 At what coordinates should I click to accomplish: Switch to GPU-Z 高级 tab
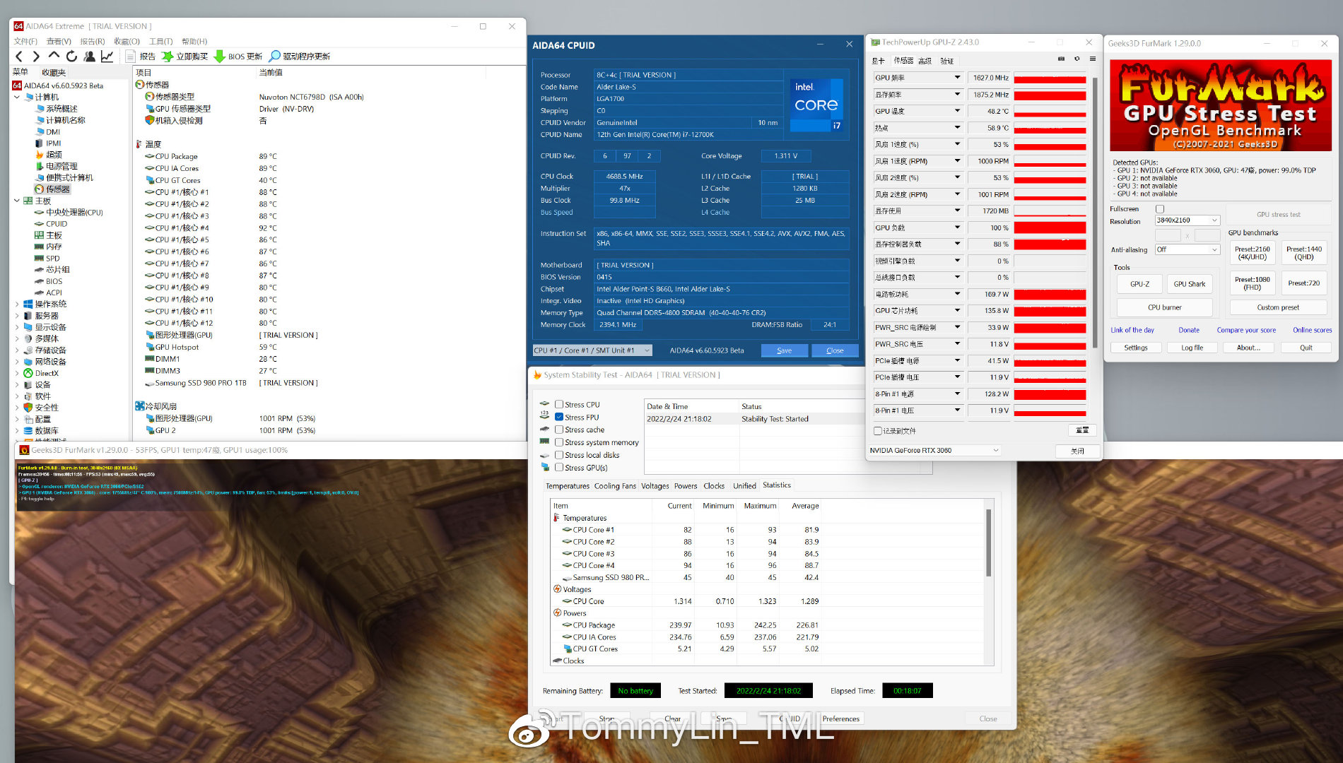925,61
